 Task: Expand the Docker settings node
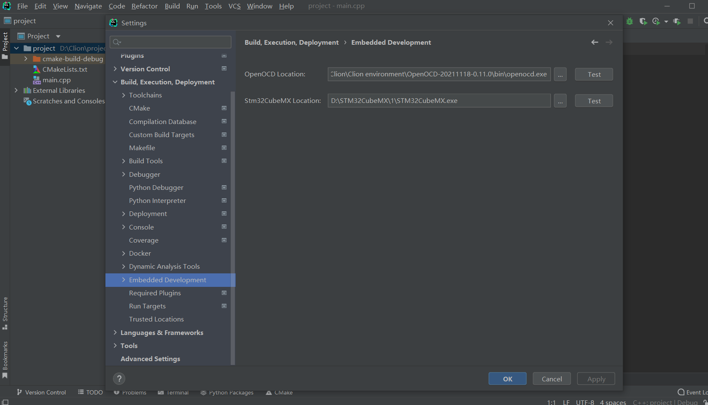124,253
